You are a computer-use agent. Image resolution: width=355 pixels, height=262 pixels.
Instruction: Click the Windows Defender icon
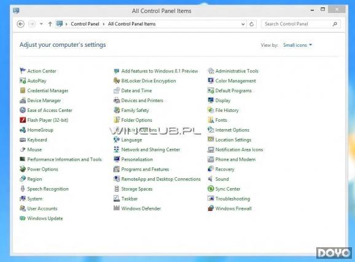tap(117, 208)
